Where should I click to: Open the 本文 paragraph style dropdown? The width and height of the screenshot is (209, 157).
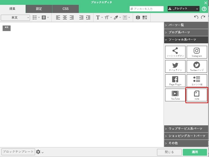coord(15,18)
